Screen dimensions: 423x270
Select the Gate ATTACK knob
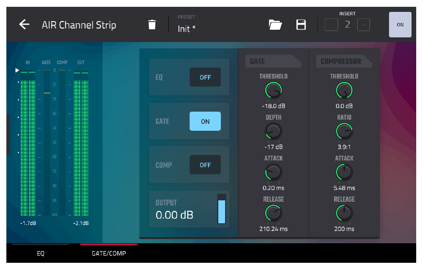pyautogui.click(x=274, y=172)
